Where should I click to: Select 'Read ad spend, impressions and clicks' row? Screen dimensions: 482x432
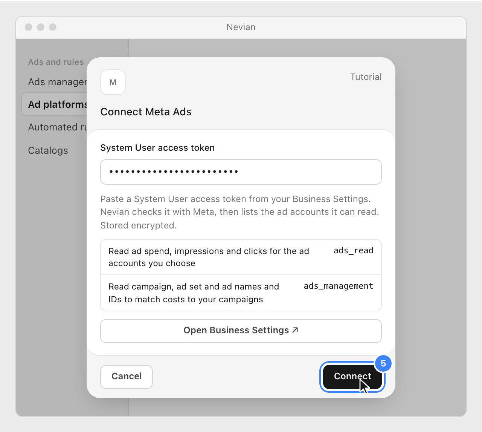point(241,257)
